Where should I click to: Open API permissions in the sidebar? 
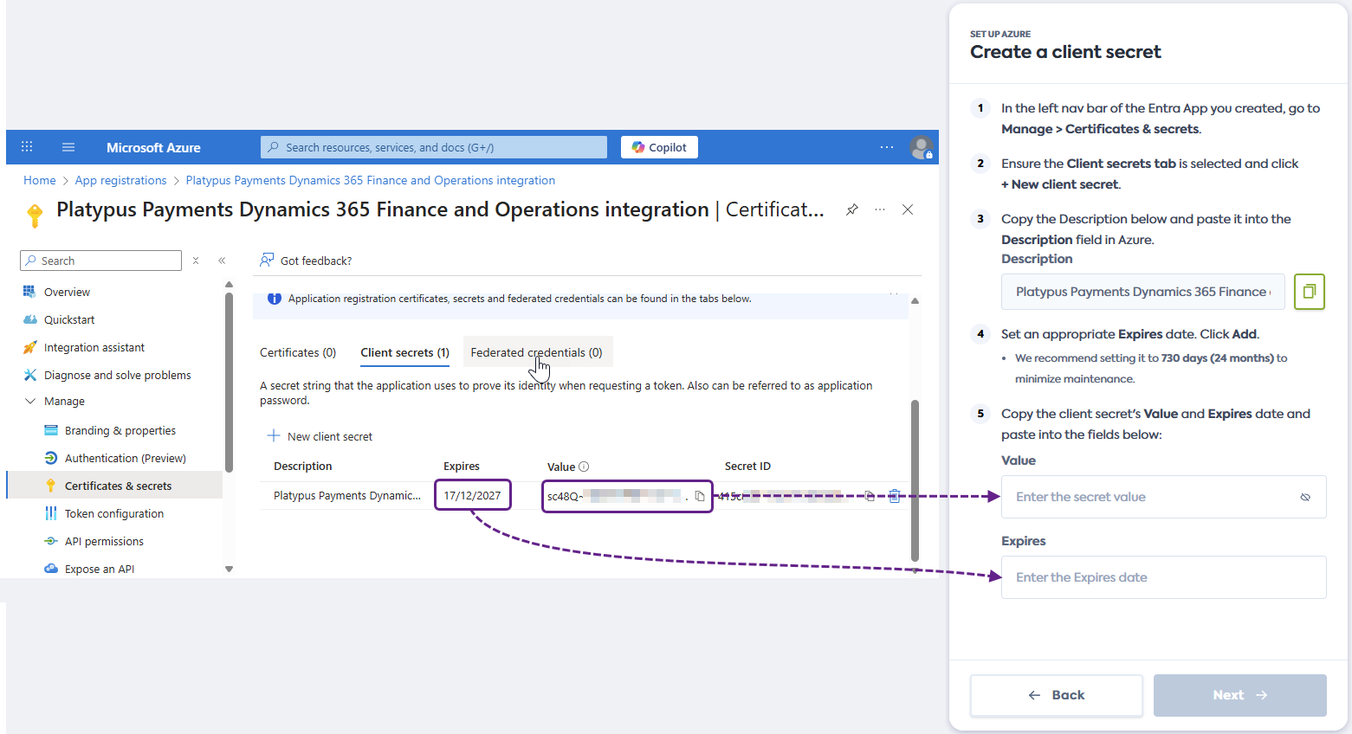pyautogui.click(x=104, y=541)
